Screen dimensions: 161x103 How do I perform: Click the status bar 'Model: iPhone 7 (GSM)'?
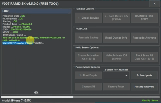click(17, 100)
